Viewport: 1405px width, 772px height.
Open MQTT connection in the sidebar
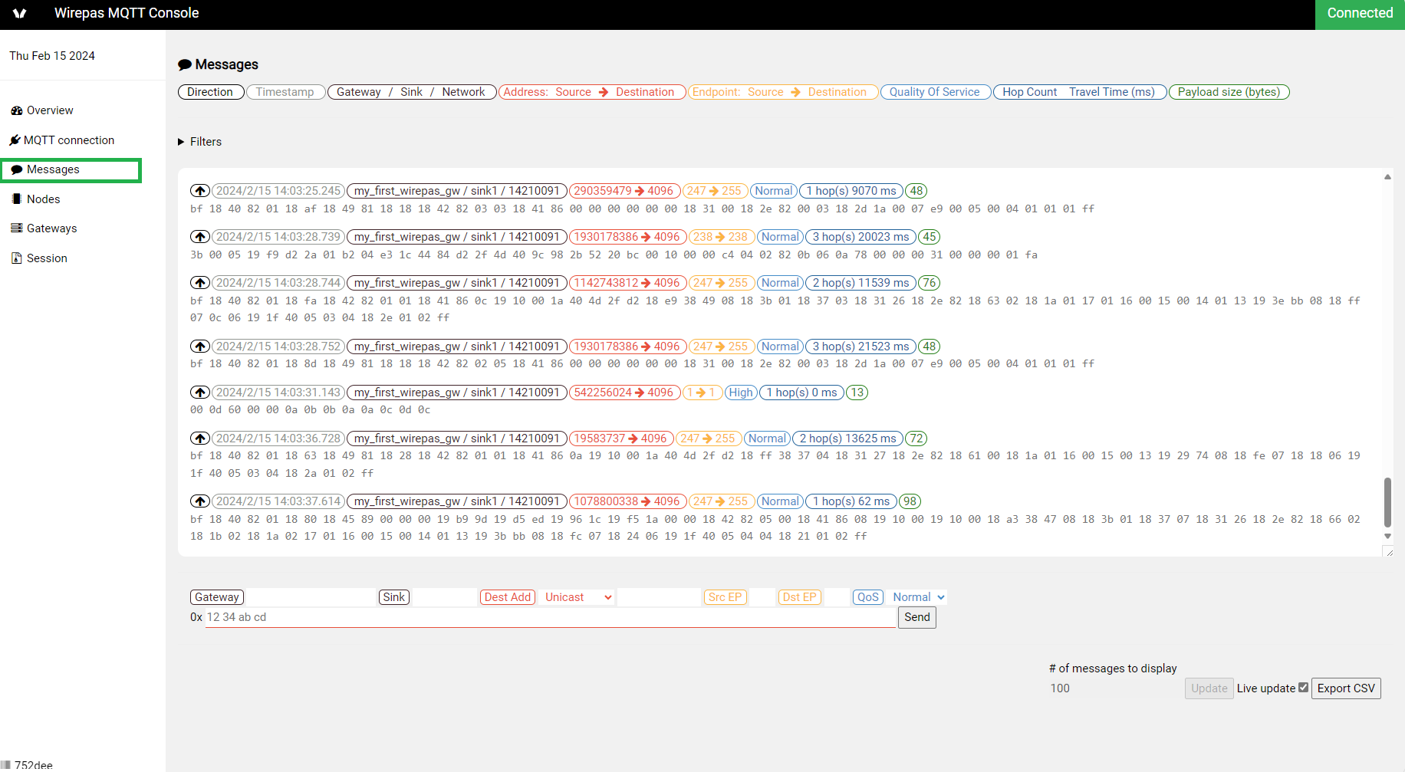62,140
